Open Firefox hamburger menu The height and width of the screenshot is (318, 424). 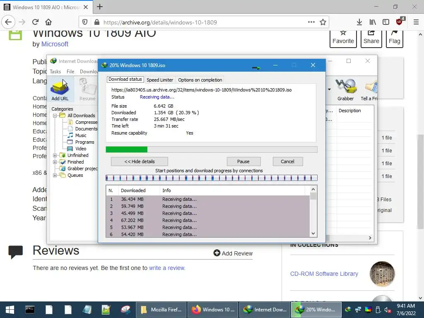pyautogui.click(x=416, y=22)
